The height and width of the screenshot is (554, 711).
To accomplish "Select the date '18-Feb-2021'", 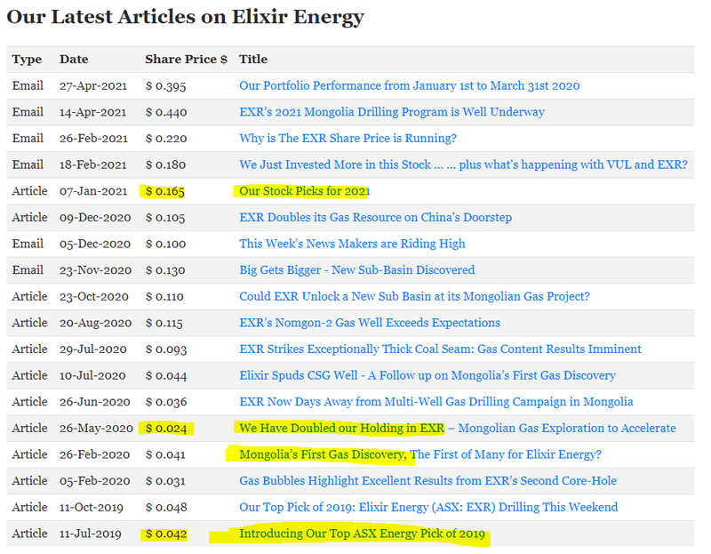I will [x=93, y=165].
